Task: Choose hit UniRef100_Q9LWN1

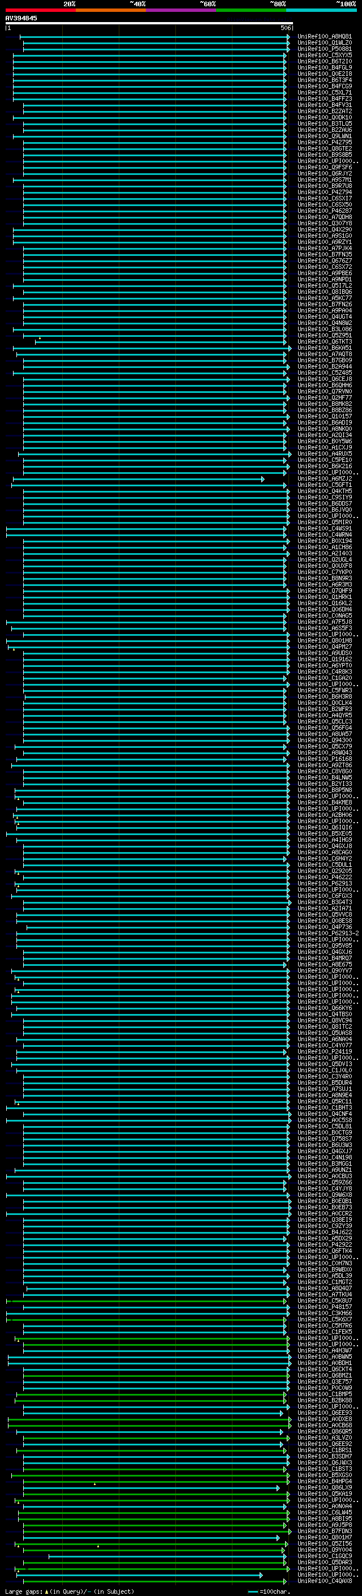Action: pyautogui.click(x=324, y=136)
